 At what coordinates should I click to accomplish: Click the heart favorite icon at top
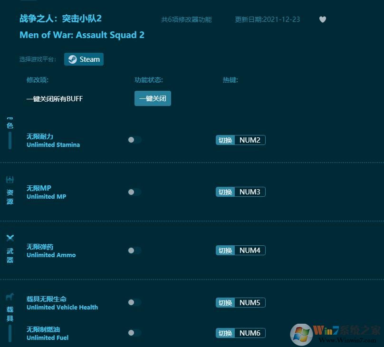coord(323,19)
